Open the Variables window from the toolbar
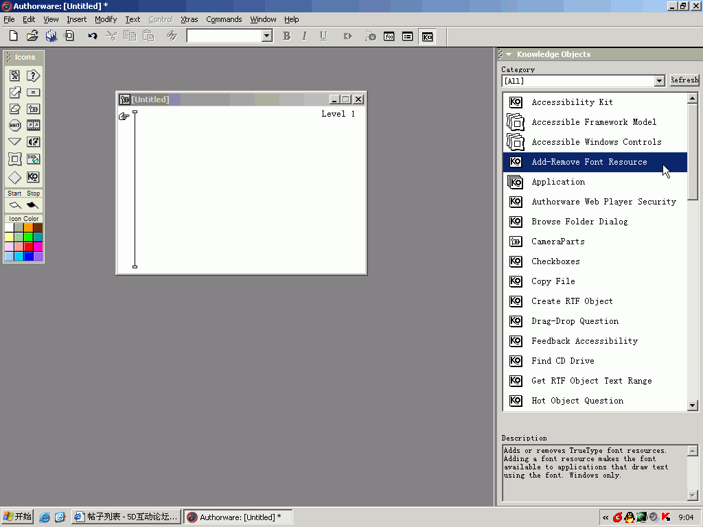Screen dimensions: 703x527 [408, 36]
